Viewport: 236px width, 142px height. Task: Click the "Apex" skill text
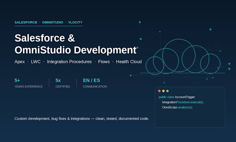point(19,62)
